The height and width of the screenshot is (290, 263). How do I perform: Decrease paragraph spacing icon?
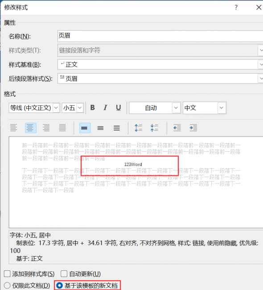[154, 128]
